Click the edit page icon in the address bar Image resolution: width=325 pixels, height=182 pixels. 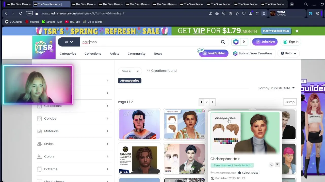point(210,13)
